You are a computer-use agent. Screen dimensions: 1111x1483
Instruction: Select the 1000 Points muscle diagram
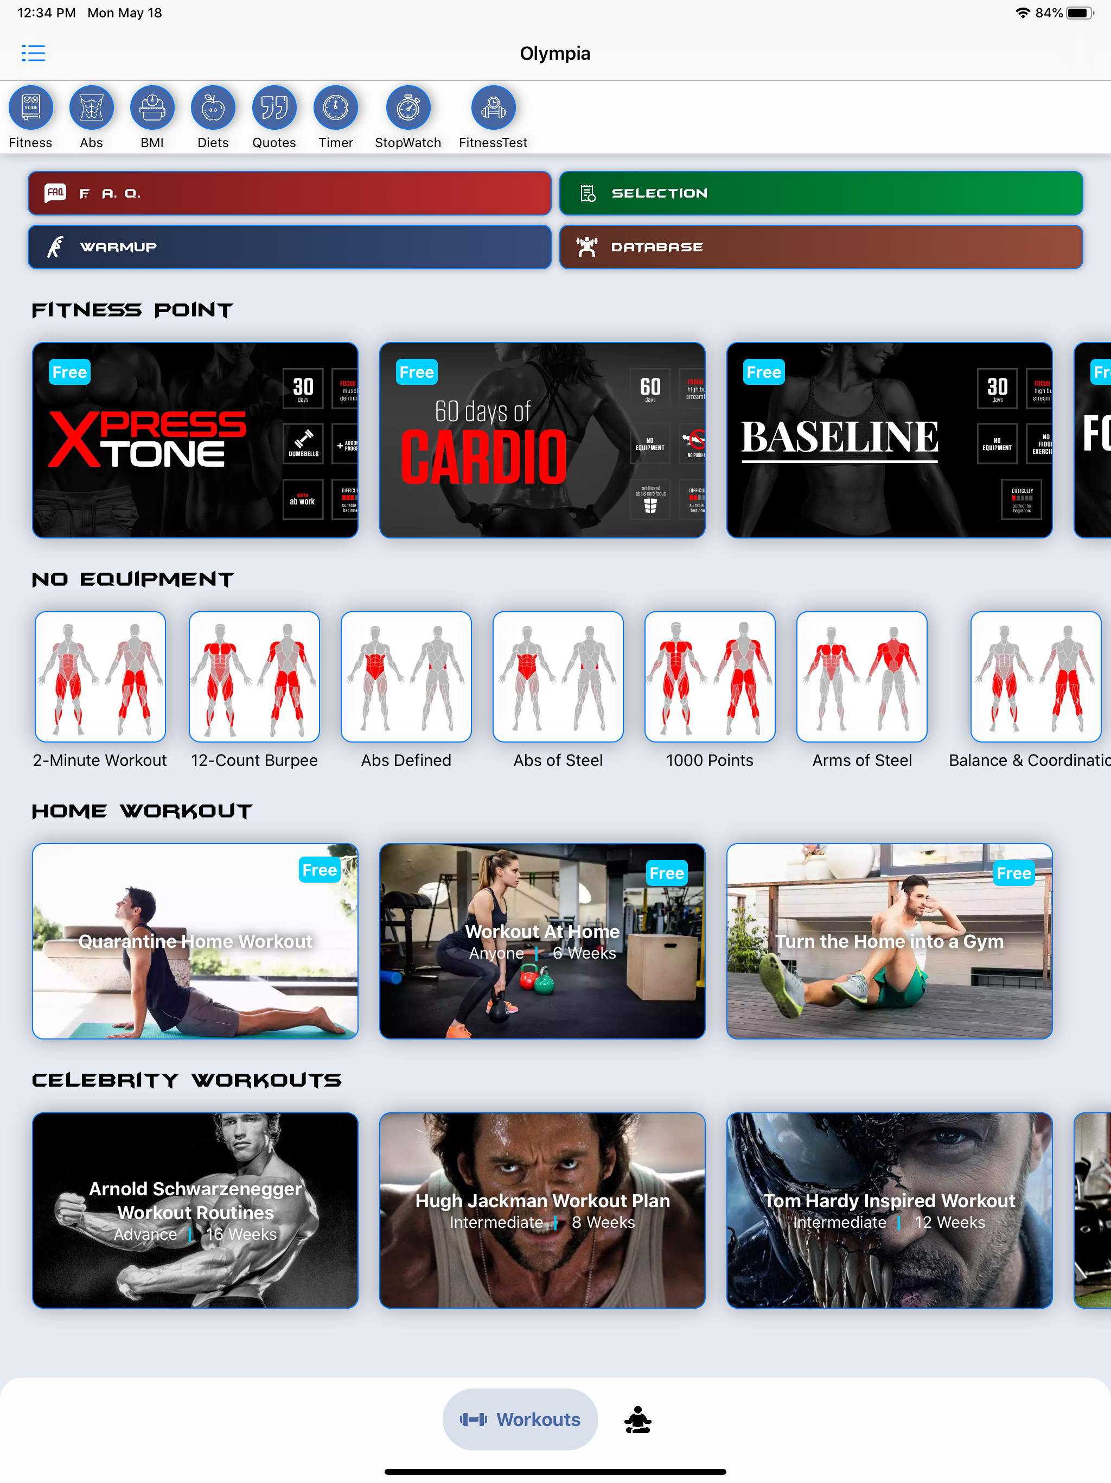[x=710, y=676]
